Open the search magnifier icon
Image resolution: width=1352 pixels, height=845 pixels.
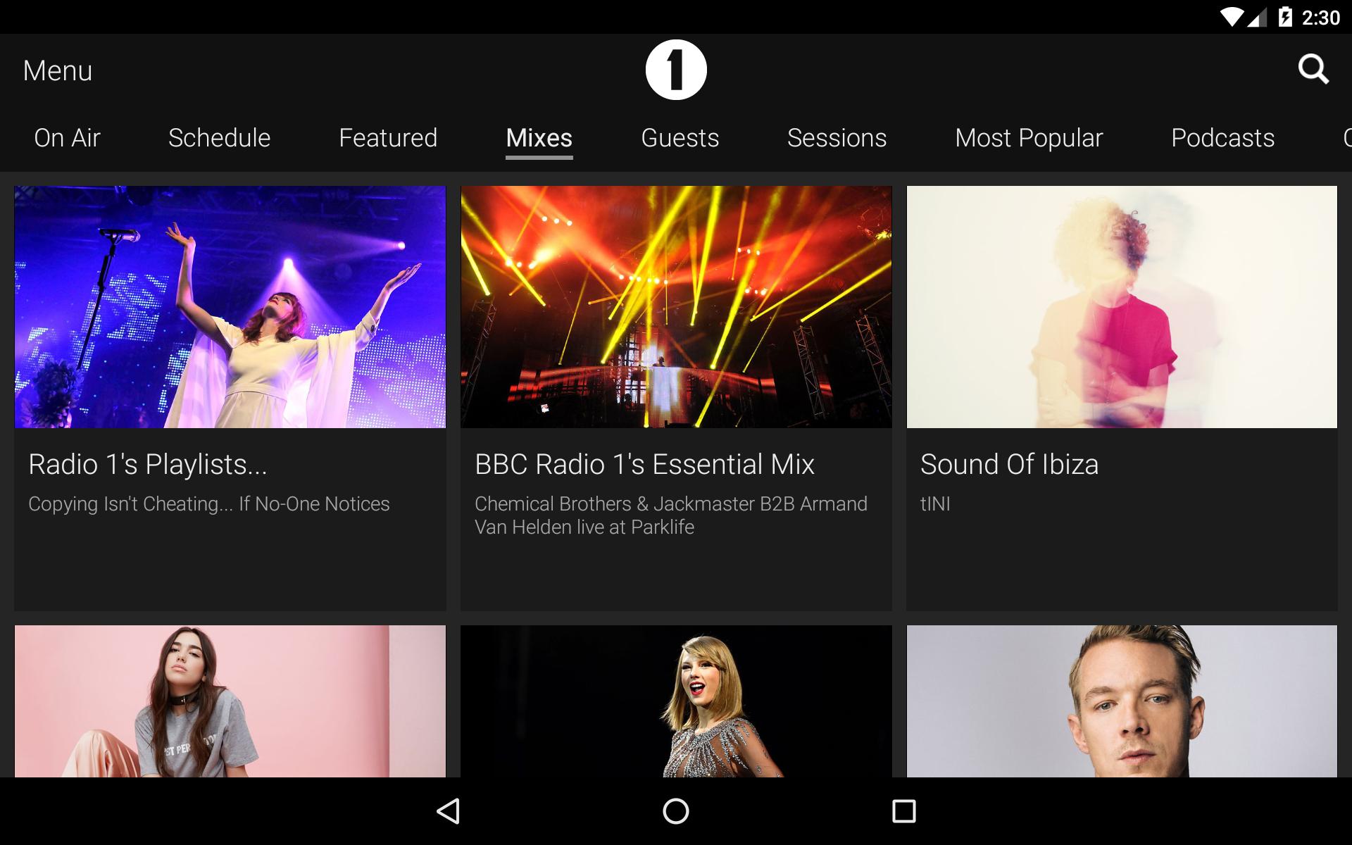(1313, 70)
